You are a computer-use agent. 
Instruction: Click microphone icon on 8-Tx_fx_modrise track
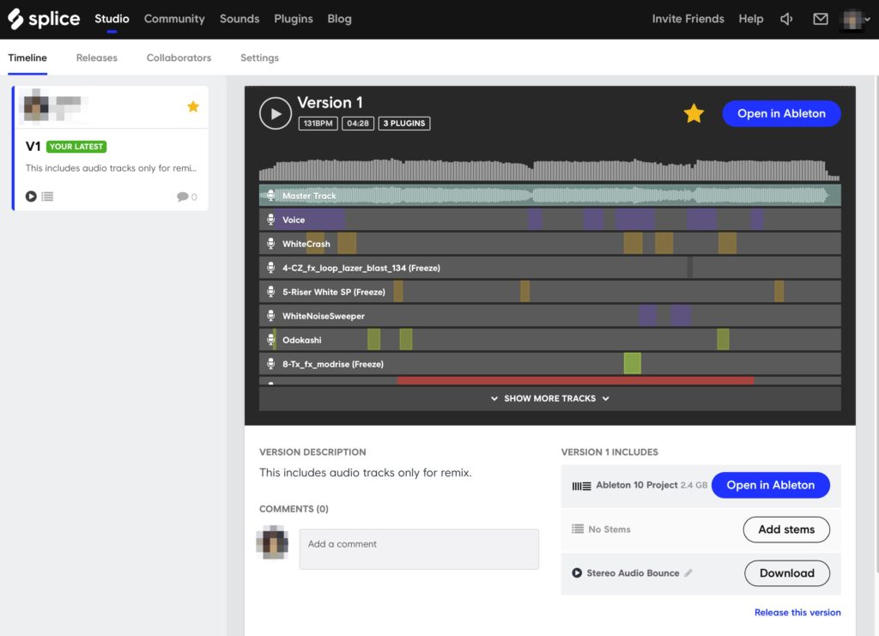[270, 364]
